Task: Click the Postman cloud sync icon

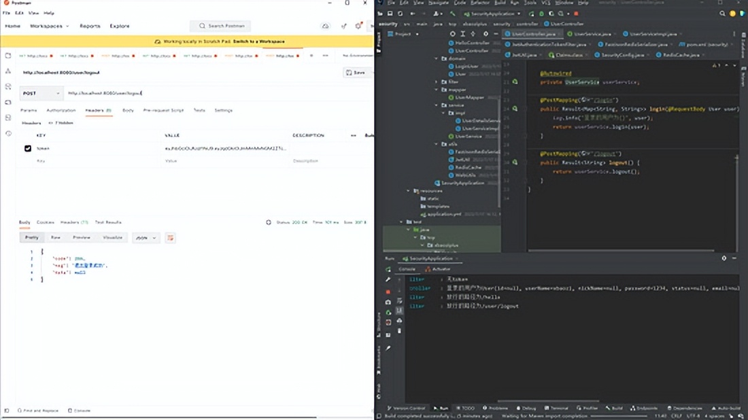Action: 325,26
